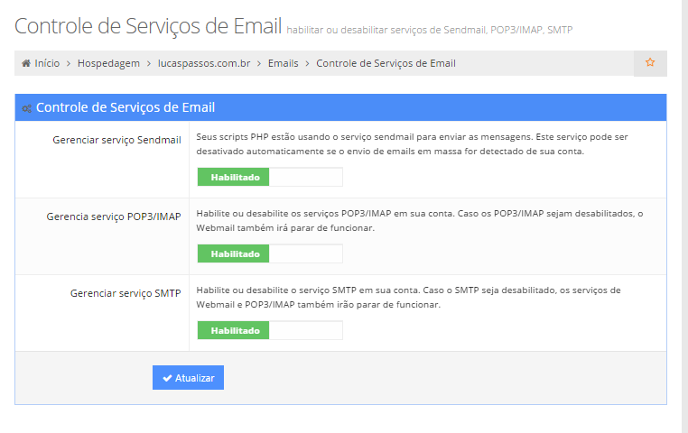Open the Hospedagem breadcrumb link

pyautogui.click(x=108, y=64)
